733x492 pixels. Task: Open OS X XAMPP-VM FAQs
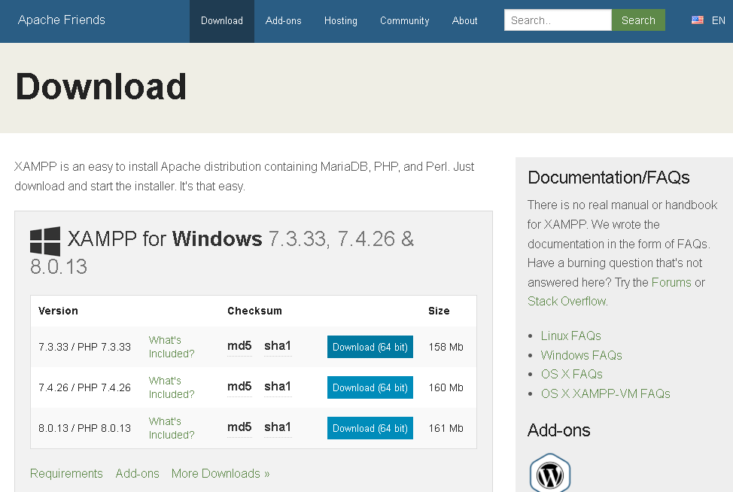click(605, 394)
